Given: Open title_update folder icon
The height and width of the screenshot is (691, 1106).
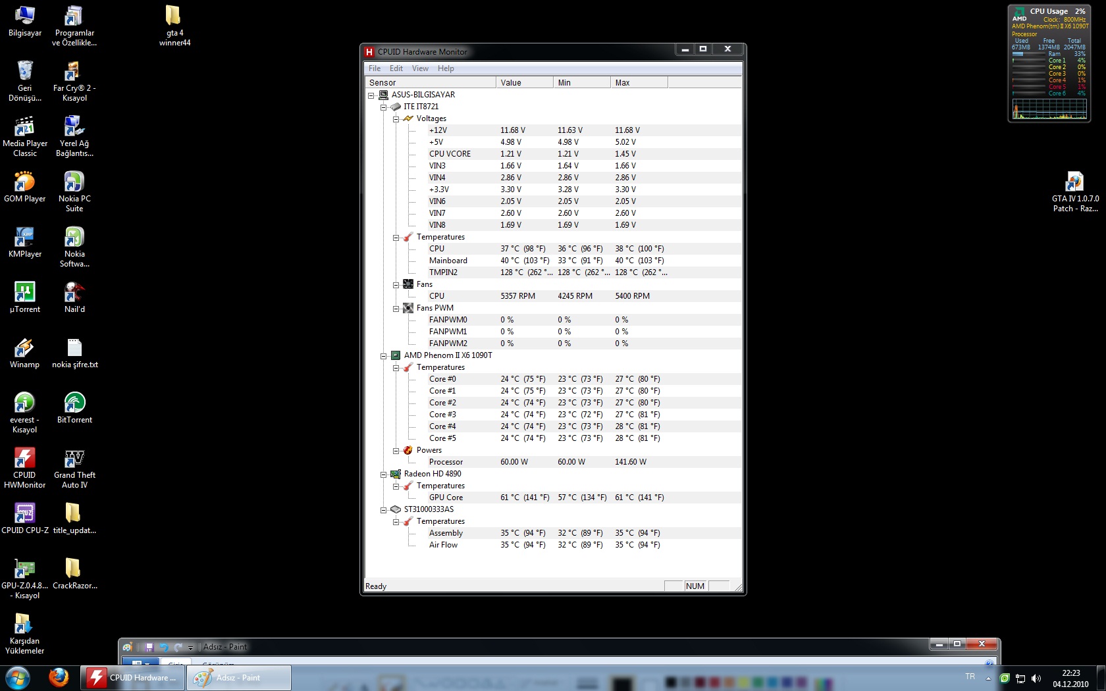Looking at the screenshot, I should click(x=74, y=519).
